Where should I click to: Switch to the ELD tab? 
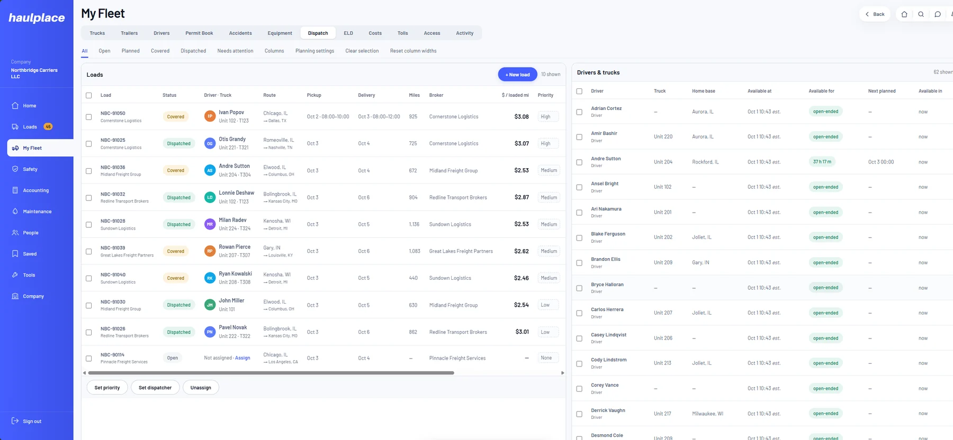point(348,33)
